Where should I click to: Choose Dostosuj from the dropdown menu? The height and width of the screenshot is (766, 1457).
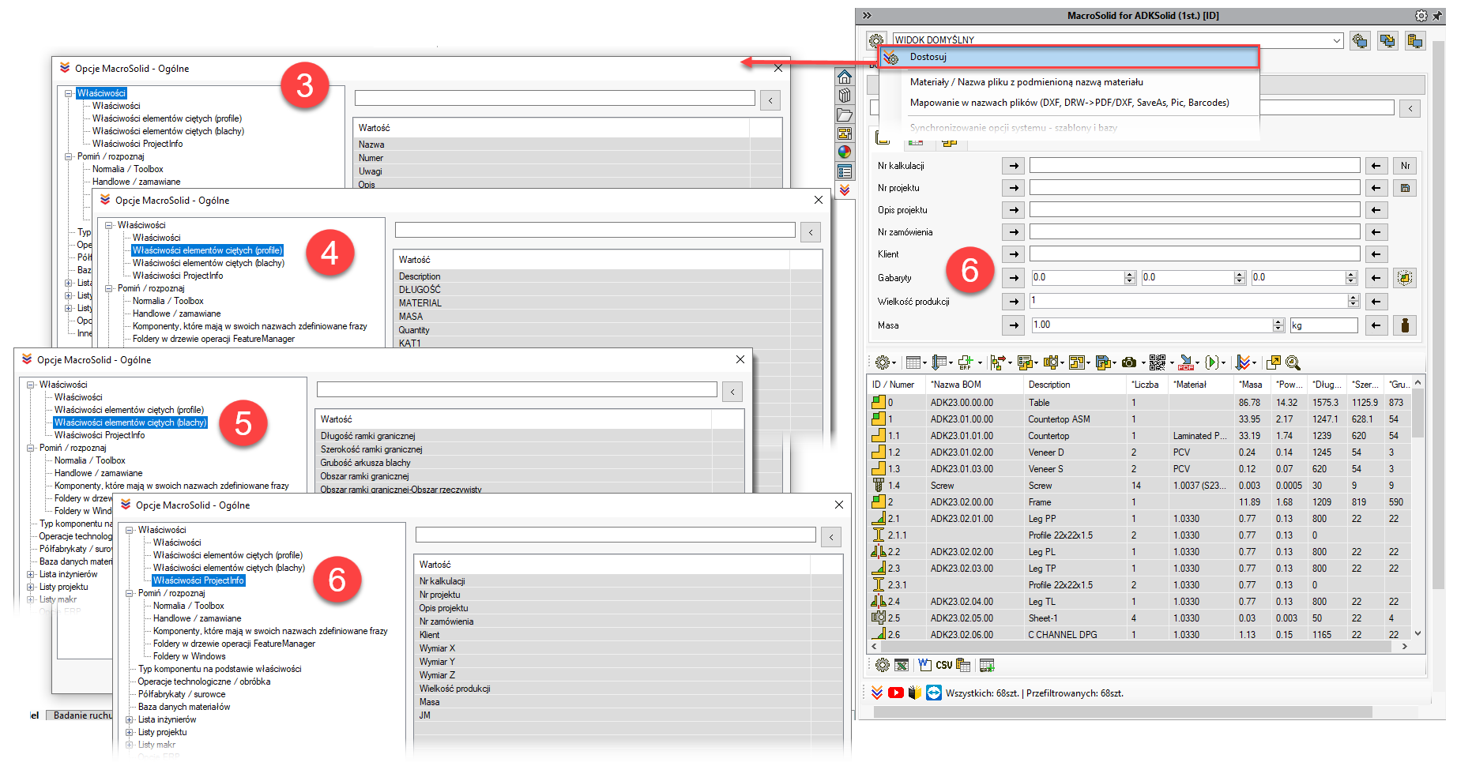tap(1068, 57)
